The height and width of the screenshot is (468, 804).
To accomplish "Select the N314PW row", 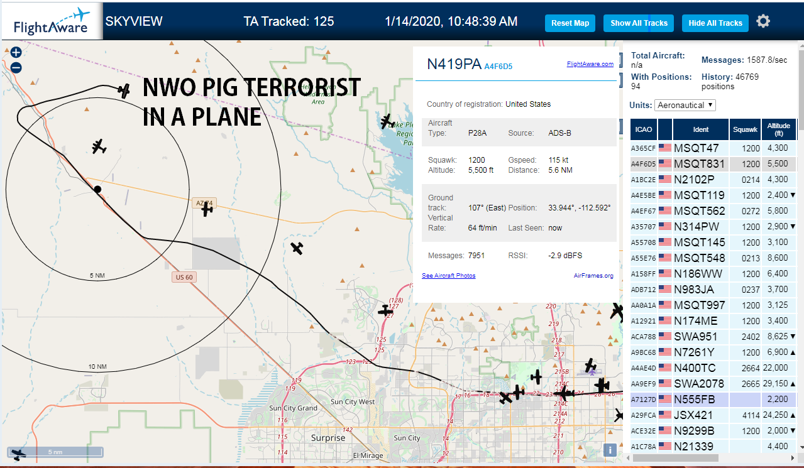I will (714, 227).
